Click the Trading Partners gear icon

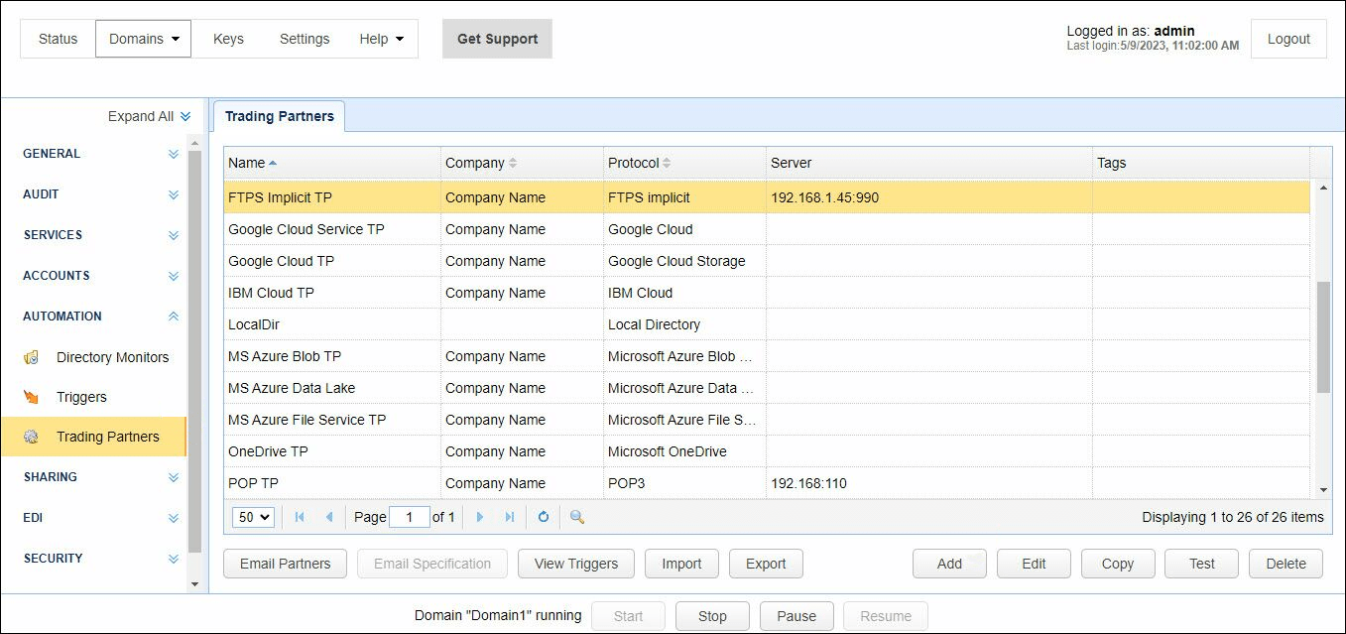pos(32,437)
